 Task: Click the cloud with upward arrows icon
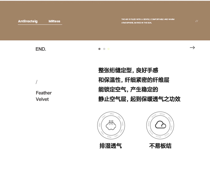coord(111,125)
